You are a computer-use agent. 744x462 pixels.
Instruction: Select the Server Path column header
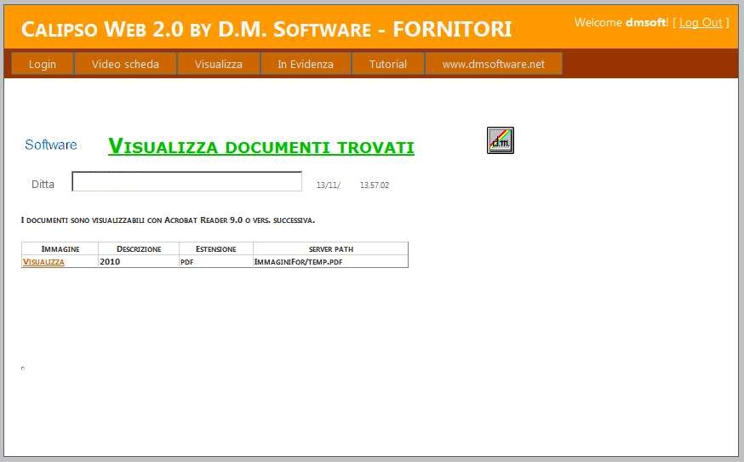tap(331, 249)
